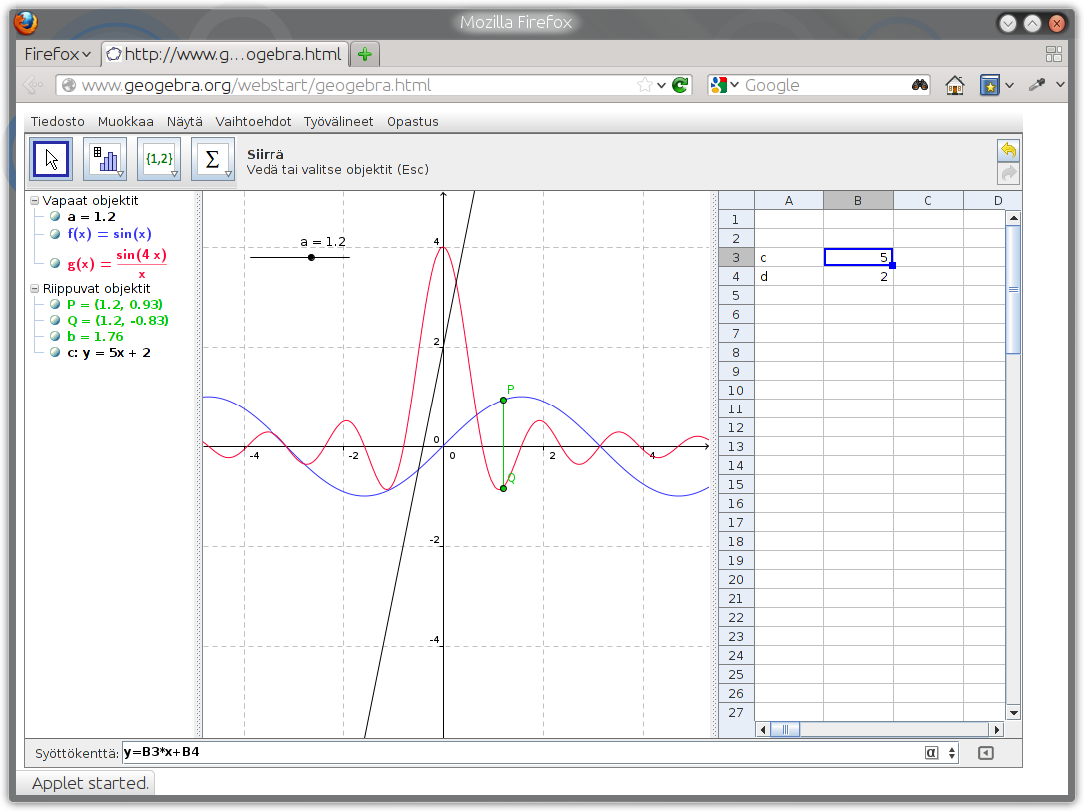The width and height of the screenshot is (1084, 811).
Task: Open bookmarks toolbar dropdown arrow
Action: coord(1009,85)
